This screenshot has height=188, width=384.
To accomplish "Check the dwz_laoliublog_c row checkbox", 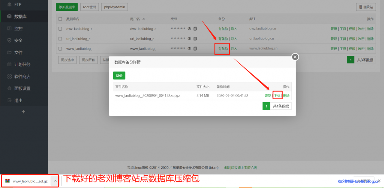I will click(60, 28).
